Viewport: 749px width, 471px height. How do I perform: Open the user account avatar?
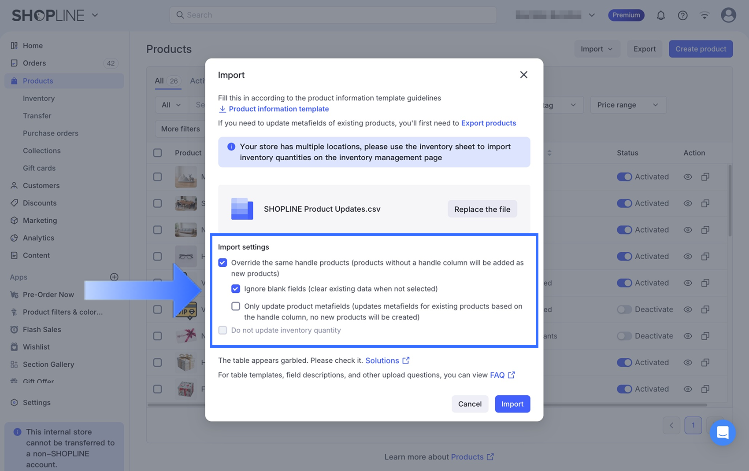pos(728,15)
